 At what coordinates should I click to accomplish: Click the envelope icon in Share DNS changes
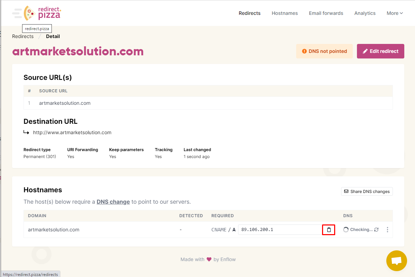click(x=346, y=191)
